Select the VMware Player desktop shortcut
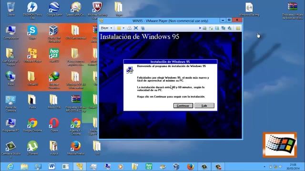The width and height of the screenshot is (305, 171). pos(32,56)
